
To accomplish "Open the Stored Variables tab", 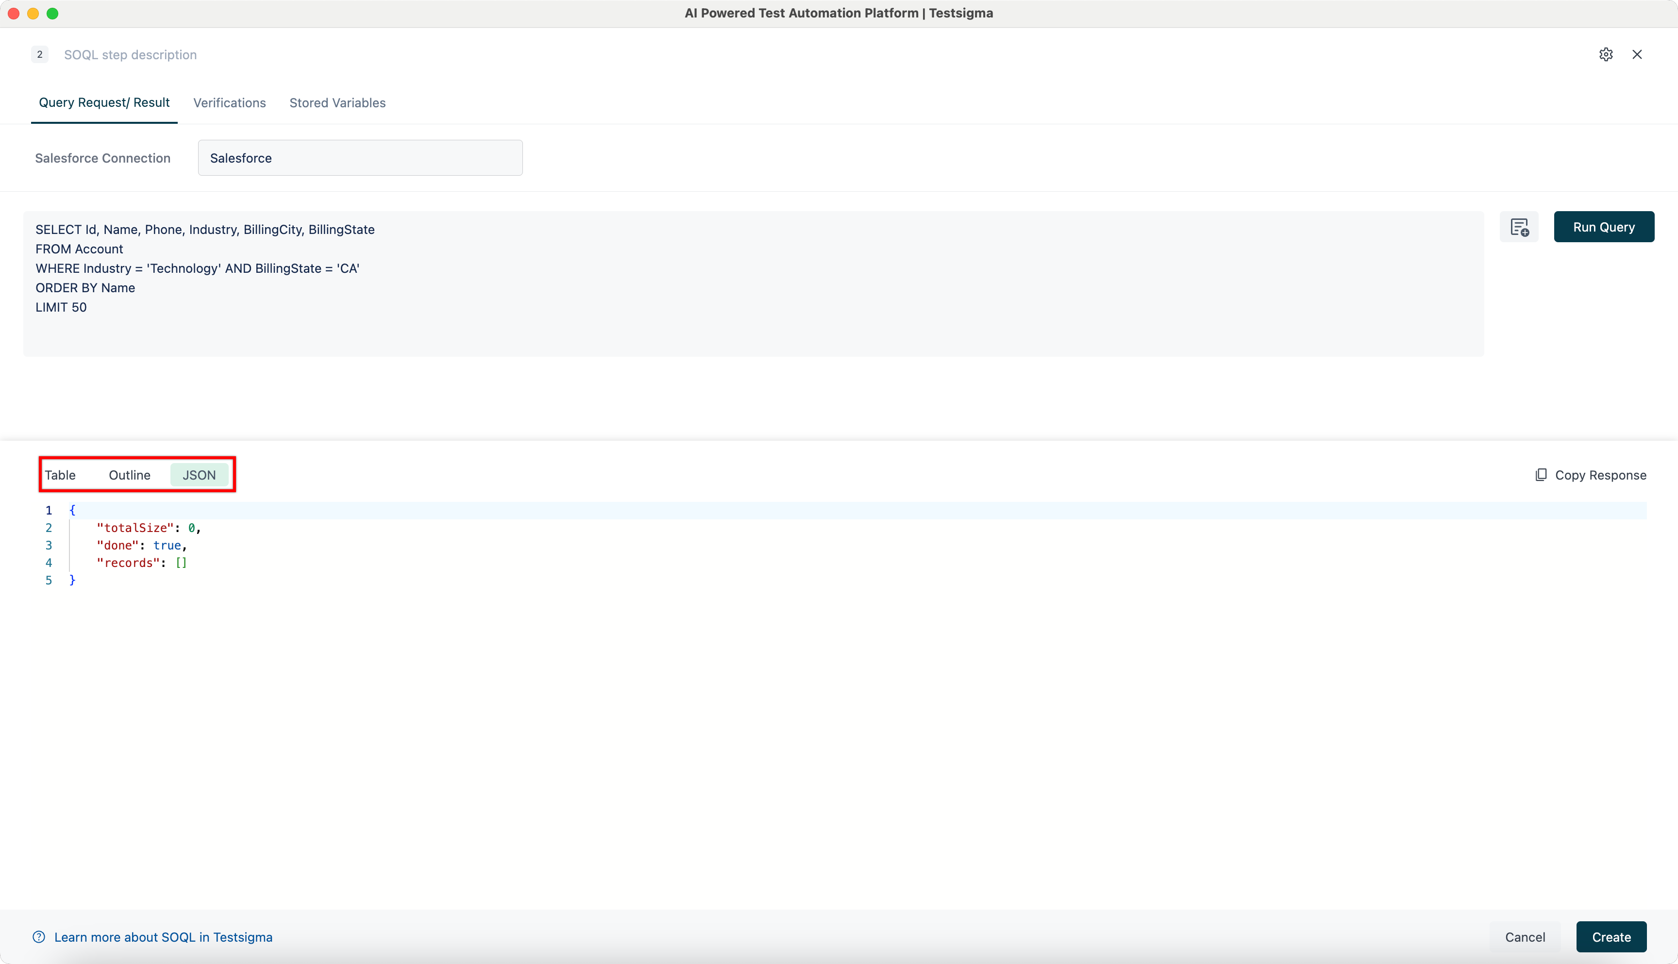I will pos(337,102).
